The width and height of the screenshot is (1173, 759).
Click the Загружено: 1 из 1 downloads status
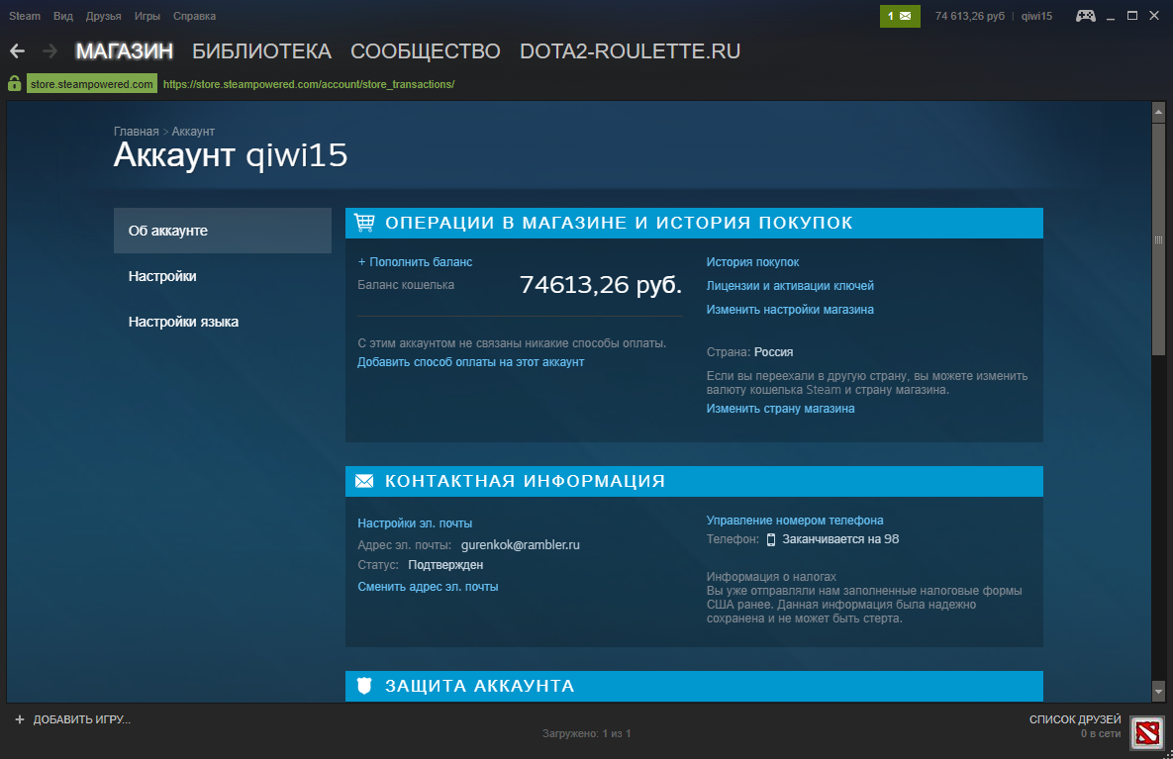pyautogui.click(x=586, y=733)
